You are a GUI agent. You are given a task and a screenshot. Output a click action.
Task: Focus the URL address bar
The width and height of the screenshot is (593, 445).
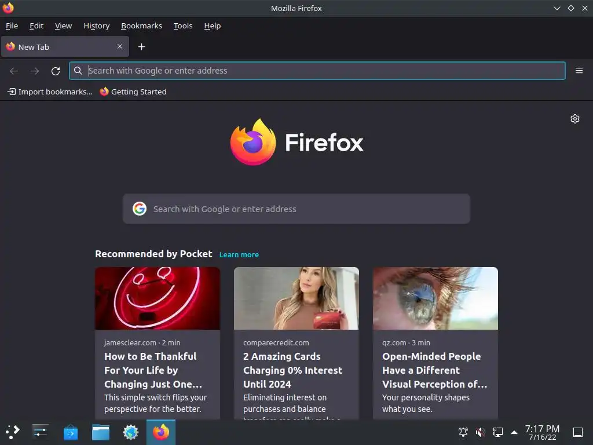[x=317, y=71]
